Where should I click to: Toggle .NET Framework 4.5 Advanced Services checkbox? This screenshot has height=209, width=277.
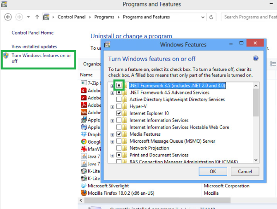point(119,93)
